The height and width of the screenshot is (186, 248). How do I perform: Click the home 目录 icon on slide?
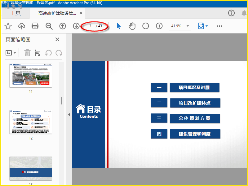(81, 109)
